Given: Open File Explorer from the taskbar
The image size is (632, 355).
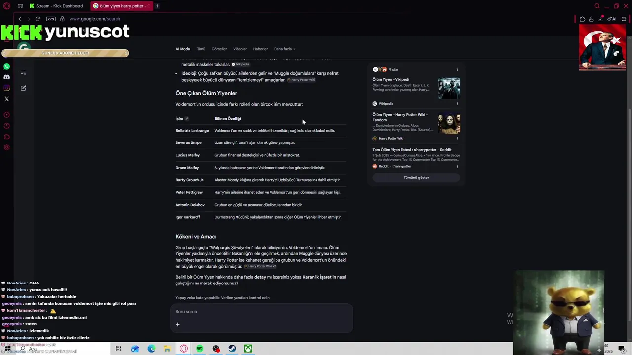Looking at the screenshot, I should (167, 349).
